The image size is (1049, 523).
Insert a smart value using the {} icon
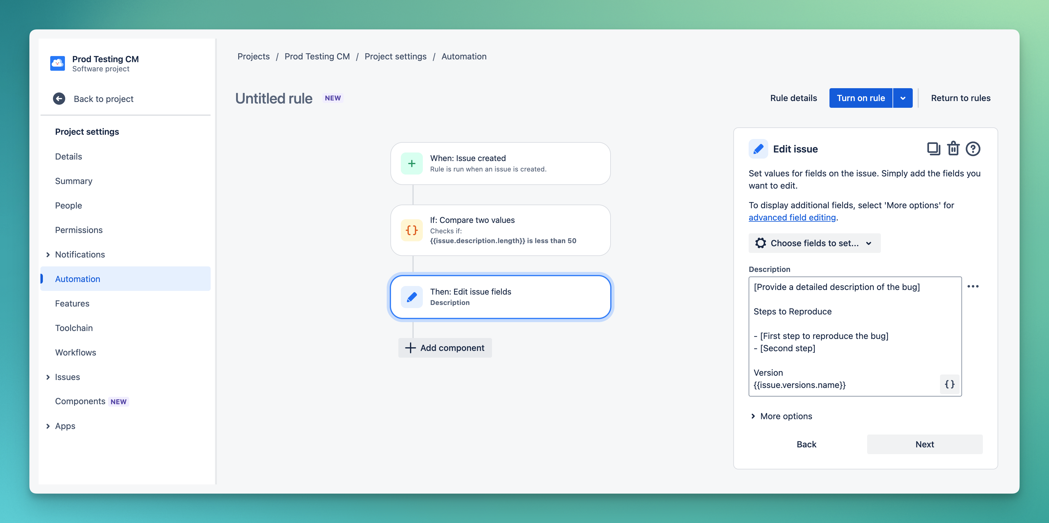pyautogui.click(x=949, y=384)
